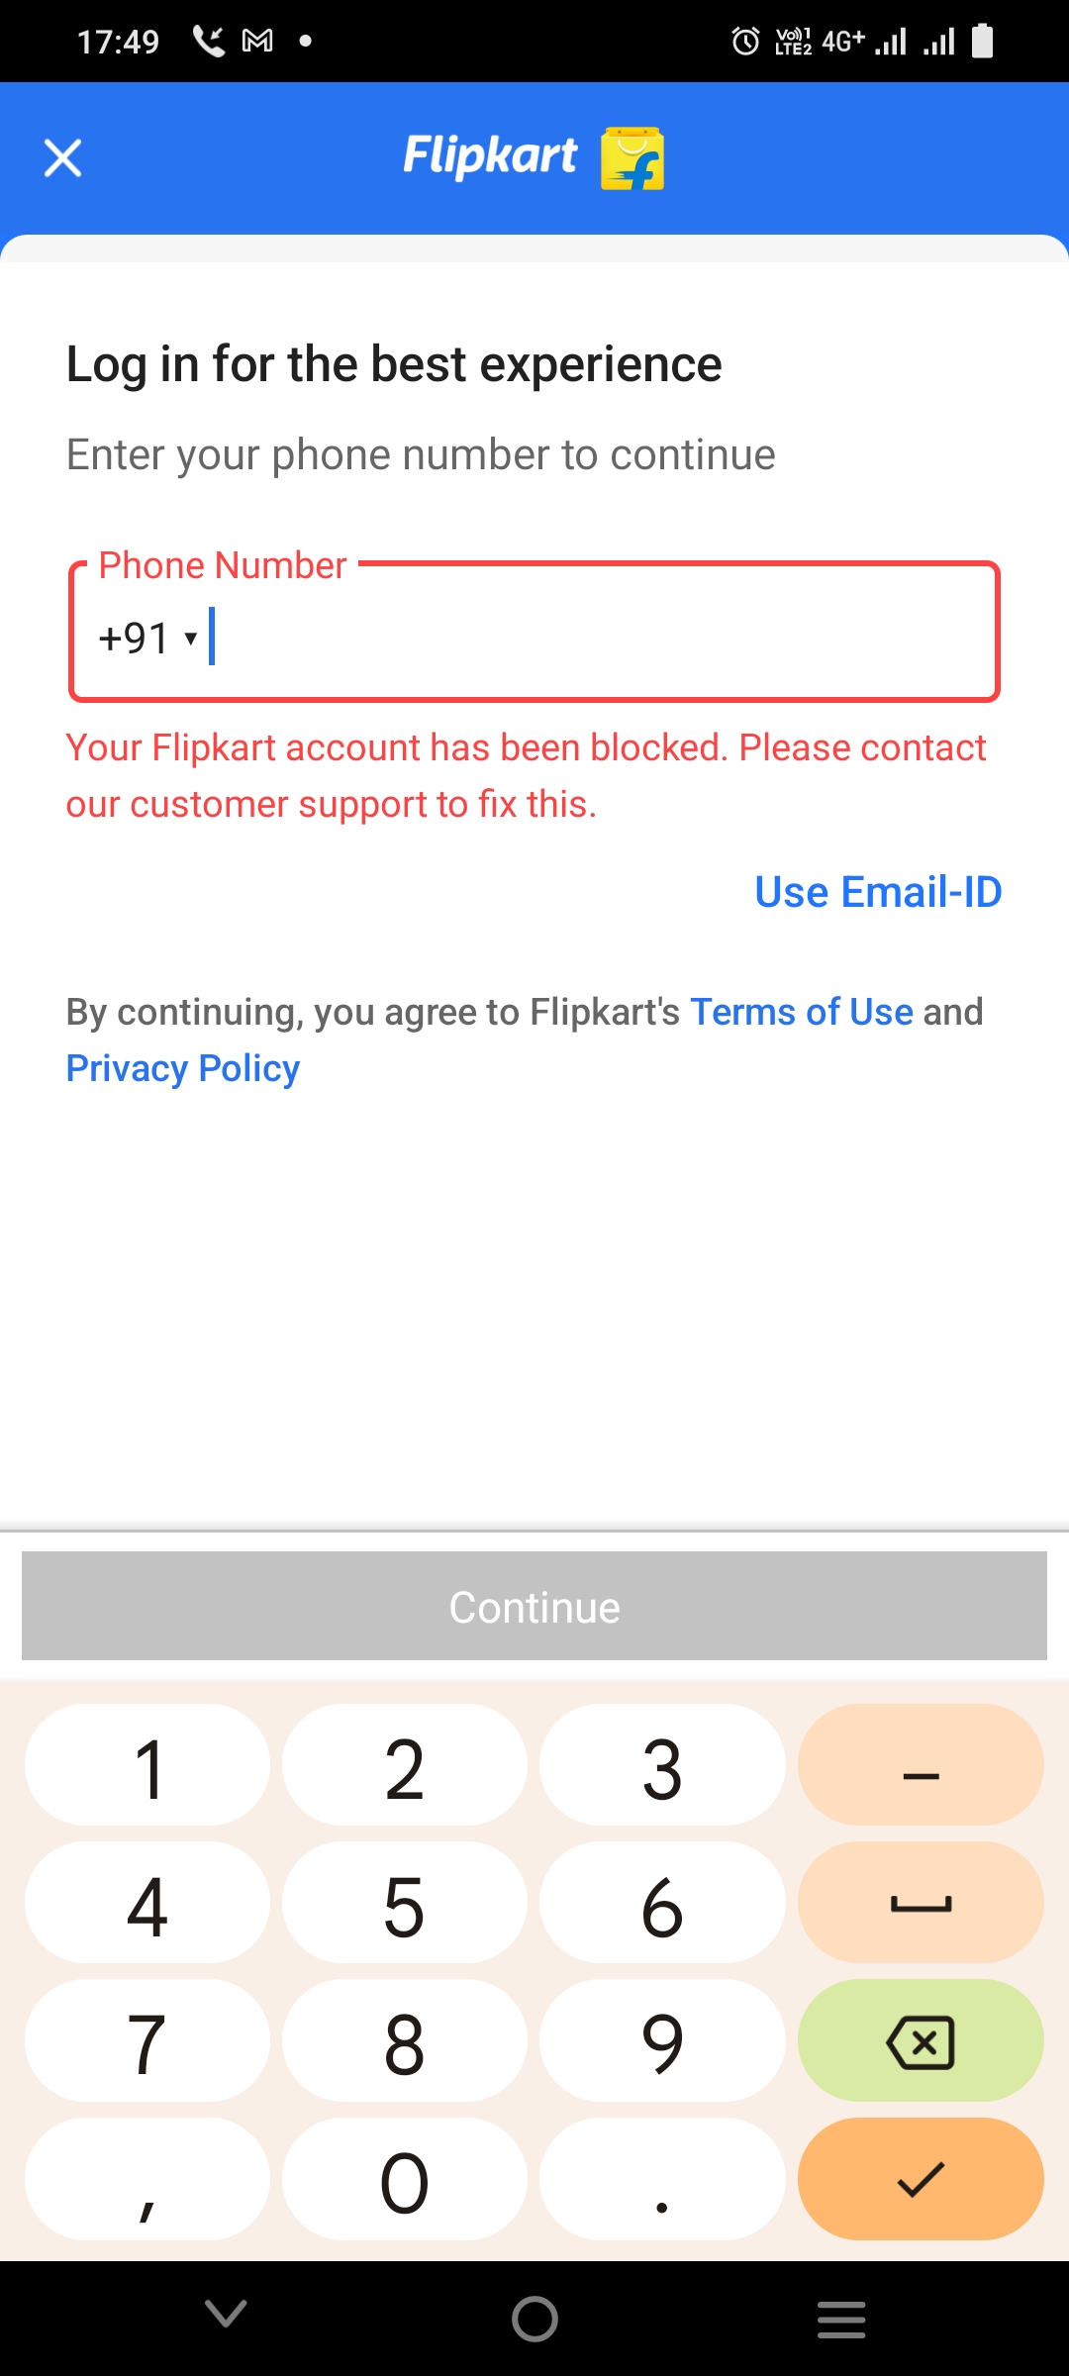Hide keyboard with the down chevron
The image size is (1069, 2376).
tap(226, 2315)
